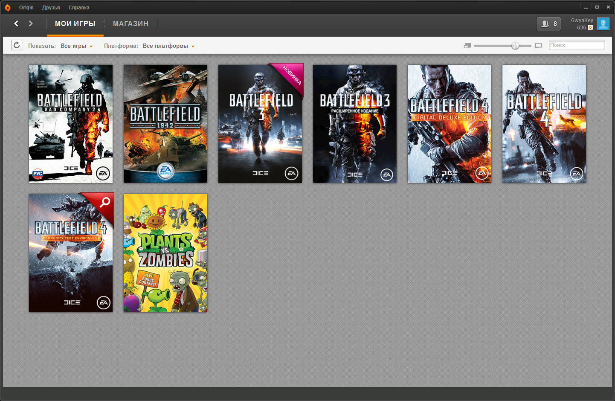
Task: Switch to the МОИ ИГРЫ tab
Action: (75, 24)
